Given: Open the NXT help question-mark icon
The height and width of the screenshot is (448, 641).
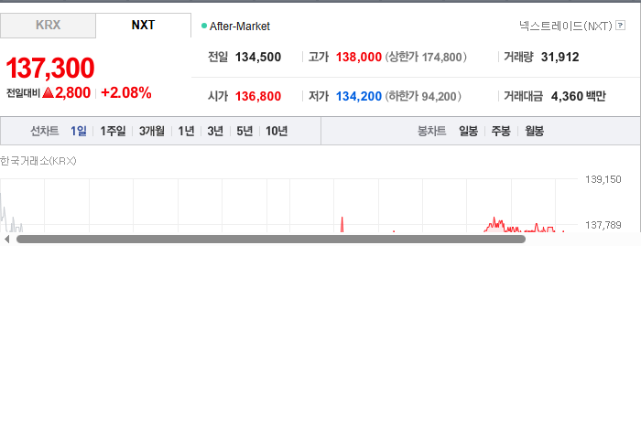Looking at the screenshot, I should pyautogui.click(x=620, y=26).
